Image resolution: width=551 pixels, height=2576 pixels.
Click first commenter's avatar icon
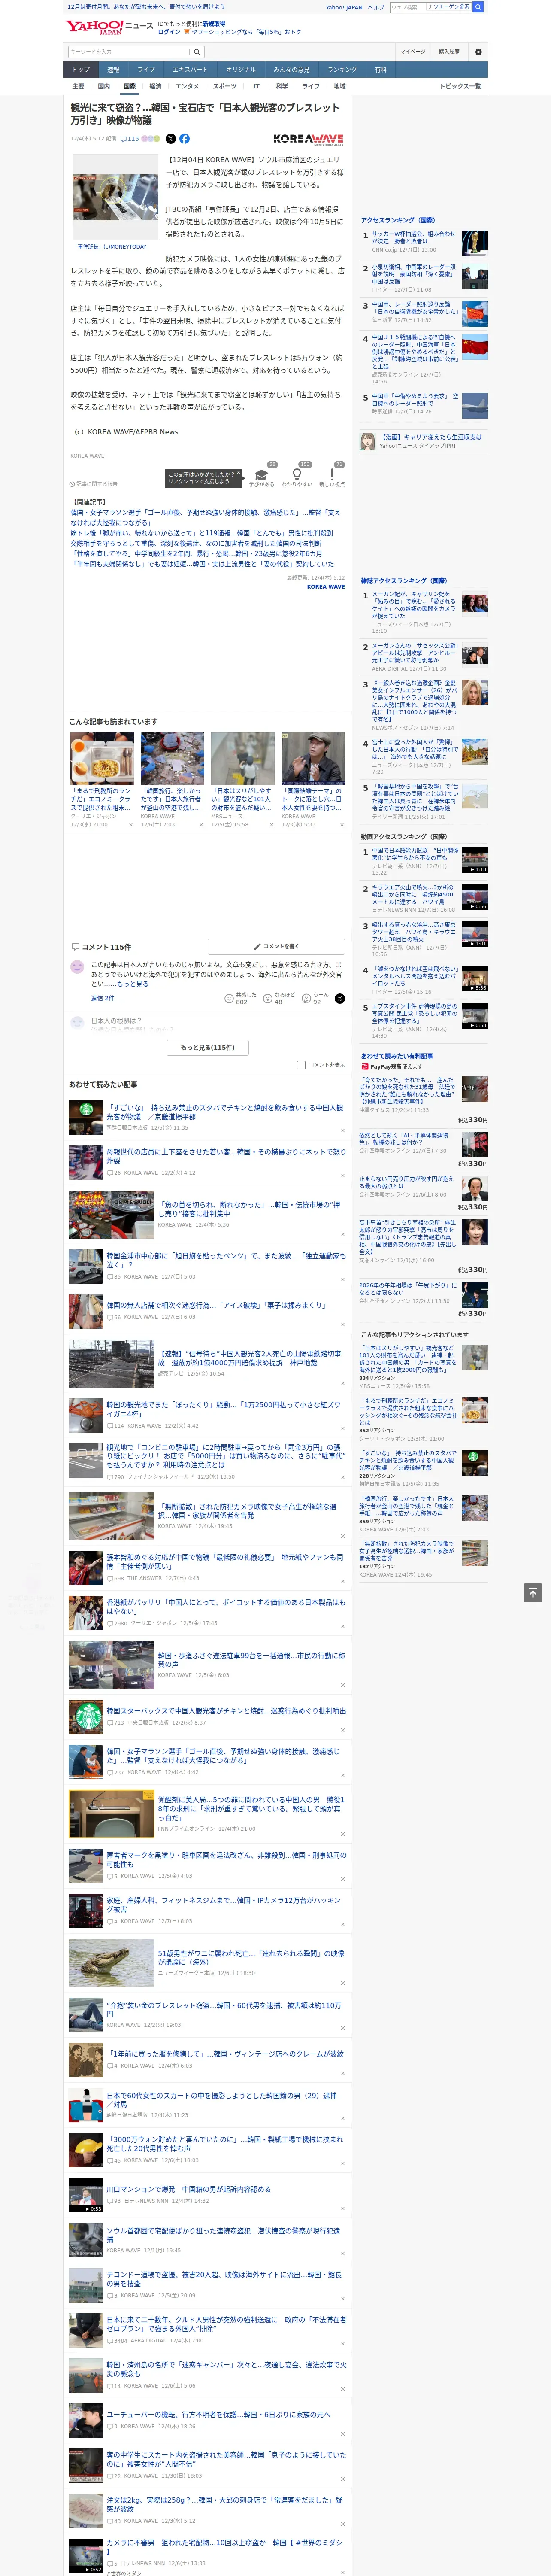pyautogui.click(x=77, y=967)
